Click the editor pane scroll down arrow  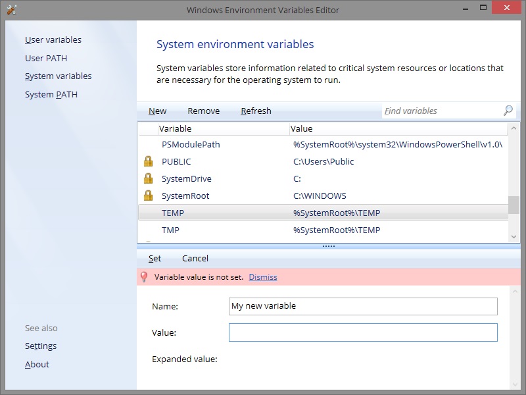(515, 384)
